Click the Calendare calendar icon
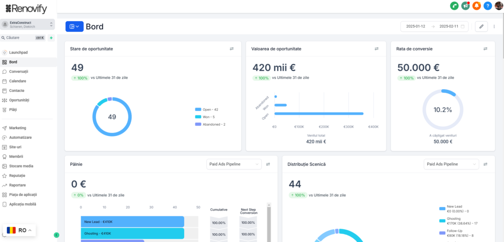Image resolution: width=504 pixels, height=242 pixels. tap(4, 81)
